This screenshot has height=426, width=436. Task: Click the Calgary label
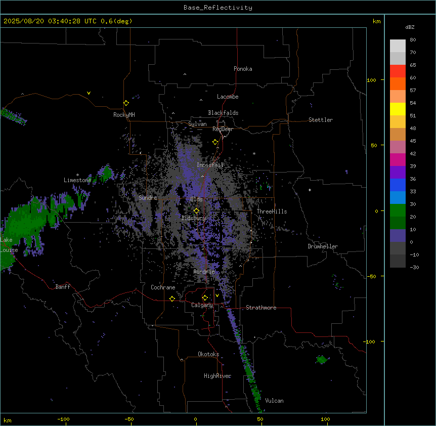point(202,305)
